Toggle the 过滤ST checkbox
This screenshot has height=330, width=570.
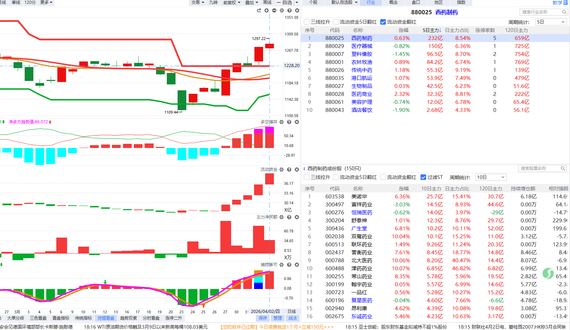click(x=423, y=177)
